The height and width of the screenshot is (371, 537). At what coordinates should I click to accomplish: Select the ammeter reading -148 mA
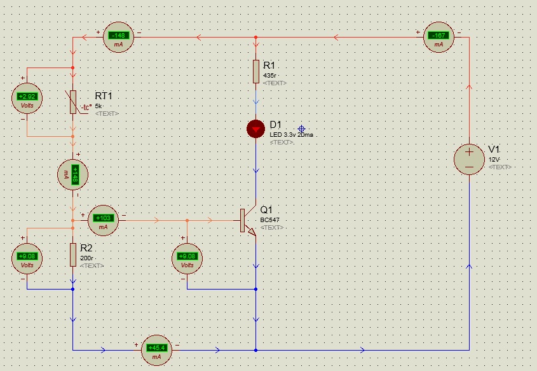118,37
